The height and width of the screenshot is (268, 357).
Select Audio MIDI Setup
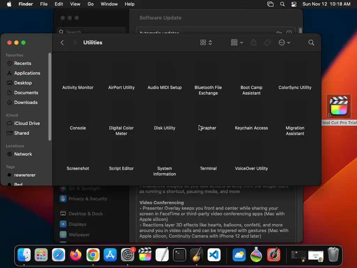pyautogui.click(x=165, y=88)
